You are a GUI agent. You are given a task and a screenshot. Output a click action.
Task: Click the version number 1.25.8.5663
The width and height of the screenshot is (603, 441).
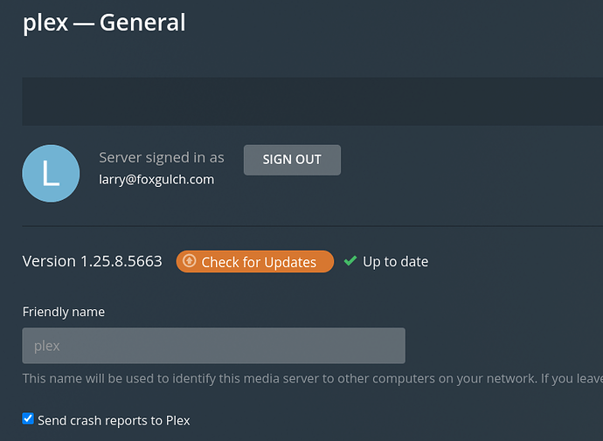coord(121,261)
